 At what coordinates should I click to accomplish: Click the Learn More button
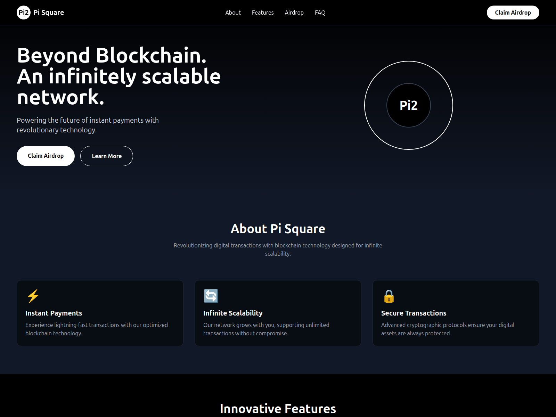coord(106,156)
